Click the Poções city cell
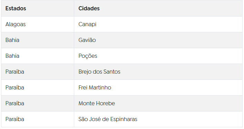The height and width of the screenshot is (129, 244). tap(158, 56)
